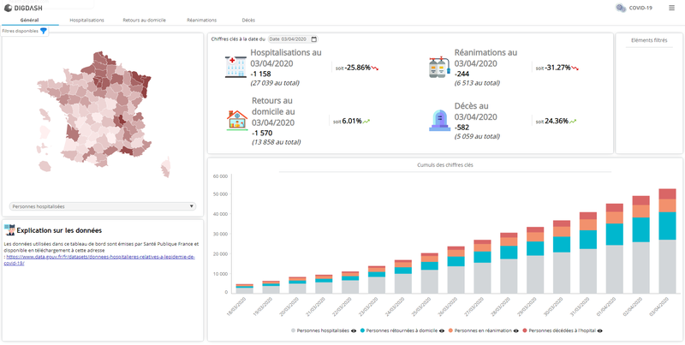Screen dimensions: 685x345
Task: Open the blue funnel filter icon
Action: coord(44,31)
